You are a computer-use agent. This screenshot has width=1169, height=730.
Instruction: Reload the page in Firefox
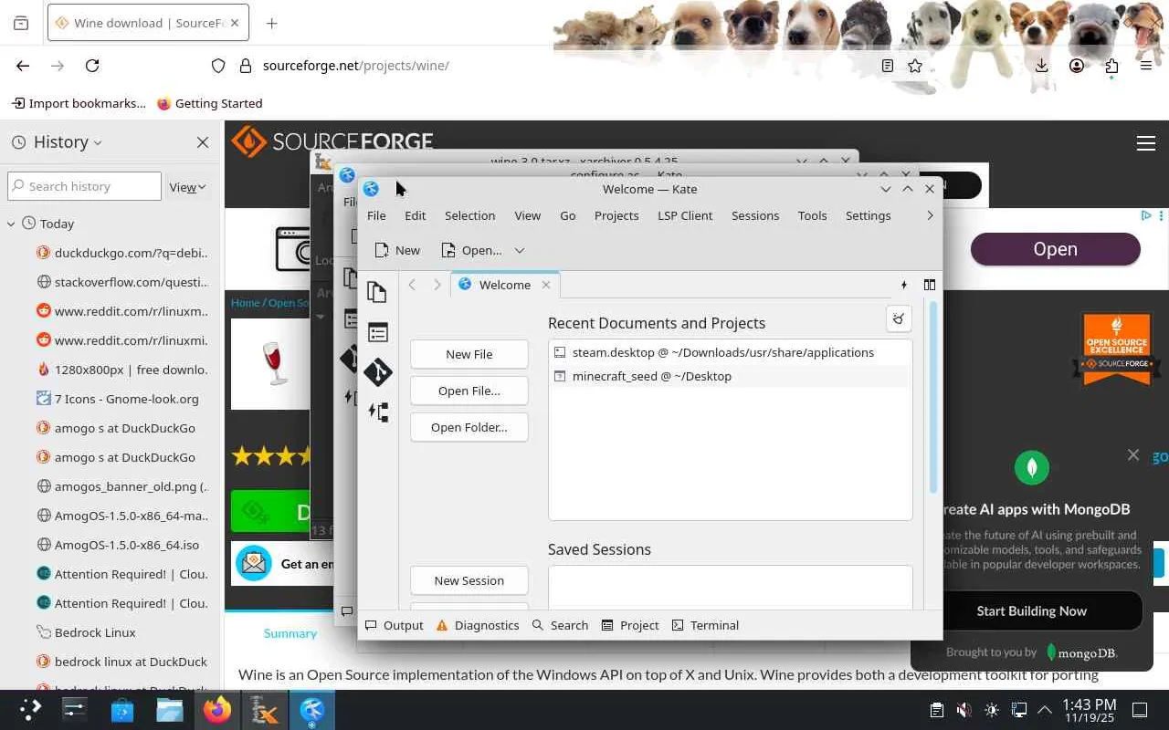pyautogui.click(x=92, y=66)
